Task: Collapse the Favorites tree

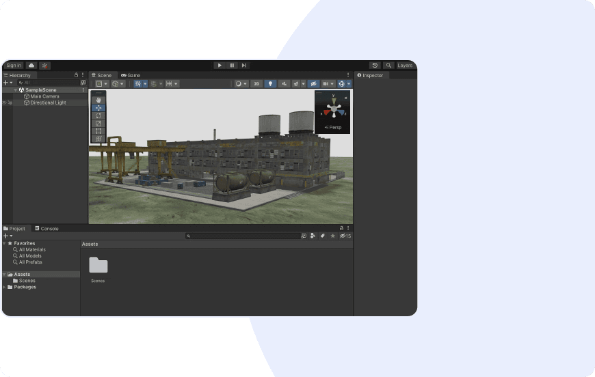Action: click(x=4, y=243)
